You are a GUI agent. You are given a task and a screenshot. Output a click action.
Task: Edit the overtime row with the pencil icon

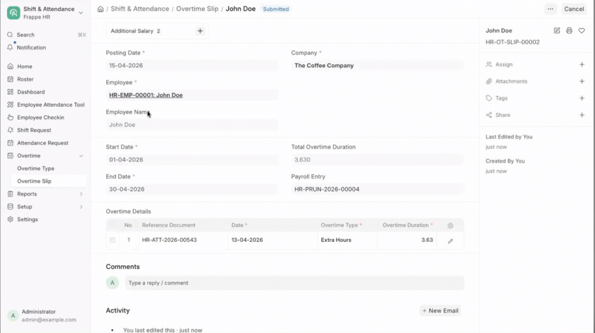click(450, 241)
